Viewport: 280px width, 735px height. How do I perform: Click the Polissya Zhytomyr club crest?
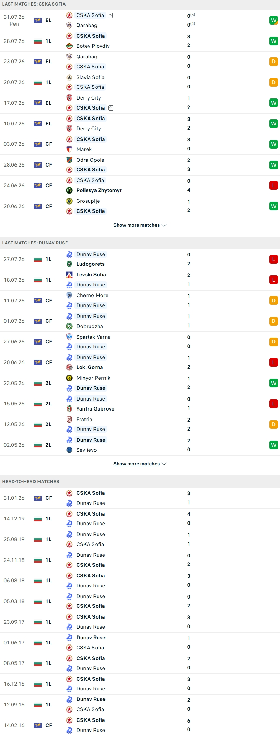point(69,190)
